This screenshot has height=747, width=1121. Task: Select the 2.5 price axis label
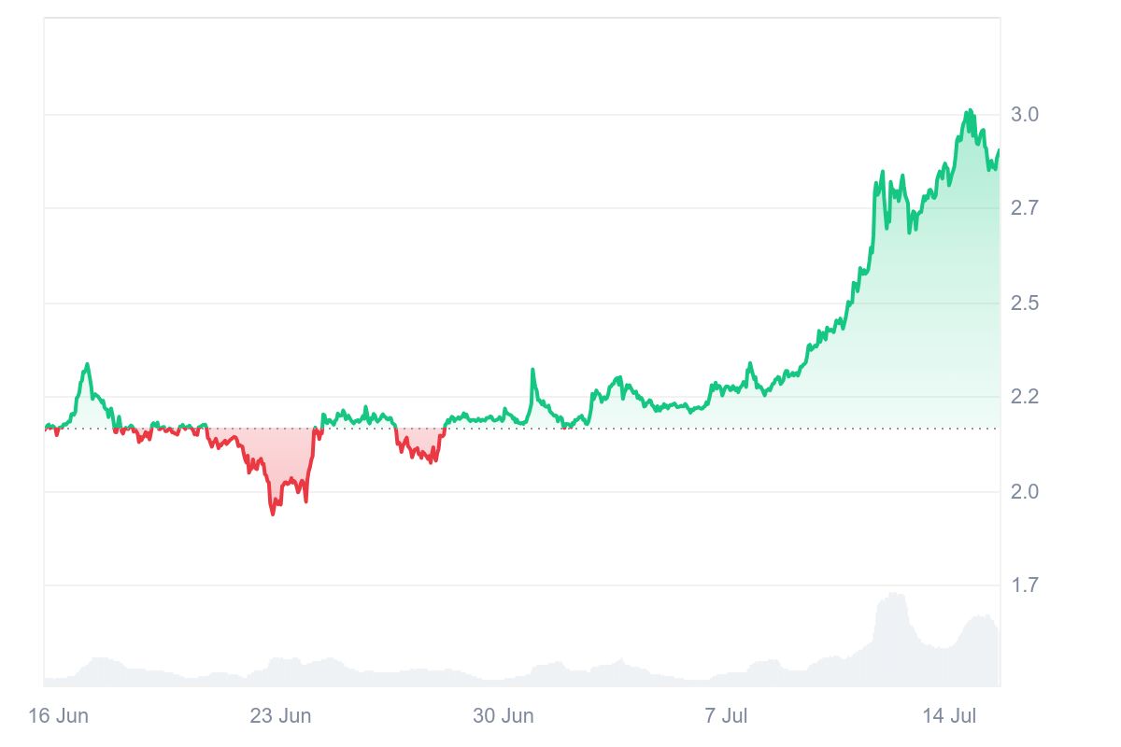1025,303
